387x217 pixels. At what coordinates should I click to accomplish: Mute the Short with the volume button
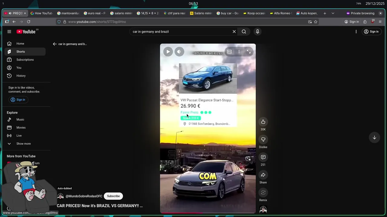coord(179,52)
